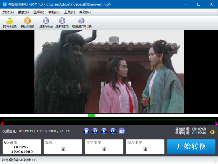Click the green playback position marker
Viewport: 218px width, 164px height.
91,116
